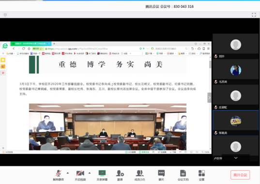This screenshot has height=184, width=260.
Task: Expand audio options arrow beside microphone
Action: point(68,173)
